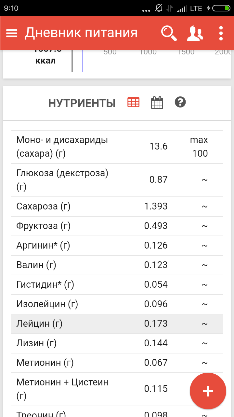Open the hamburger navigation menu
This screenshot has width=234, height=417.
pyautogui.click(x=12, y=33)
